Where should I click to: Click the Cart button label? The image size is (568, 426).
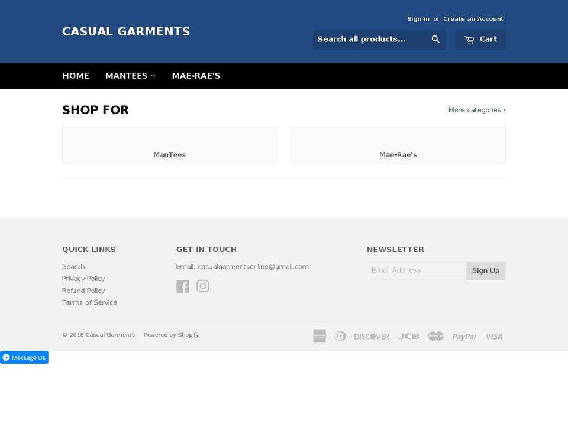coord(488,39)
